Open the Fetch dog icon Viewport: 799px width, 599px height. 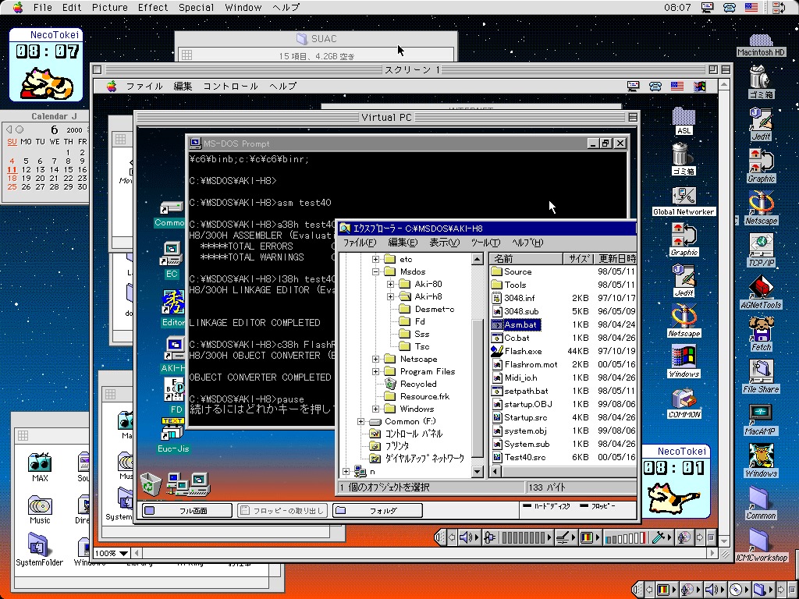761,334
